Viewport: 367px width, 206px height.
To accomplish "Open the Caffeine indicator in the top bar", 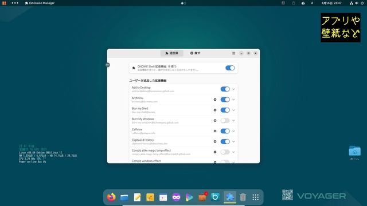I will pos(303,3).
